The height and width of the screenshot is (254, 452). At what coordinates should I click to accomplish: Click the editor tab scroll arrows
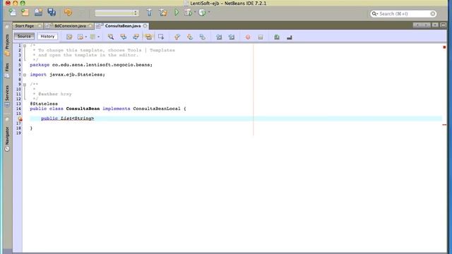click(x=422, y=25)
